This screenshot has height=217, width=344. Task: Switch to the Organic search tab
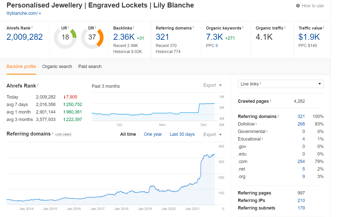pos(57,66)
